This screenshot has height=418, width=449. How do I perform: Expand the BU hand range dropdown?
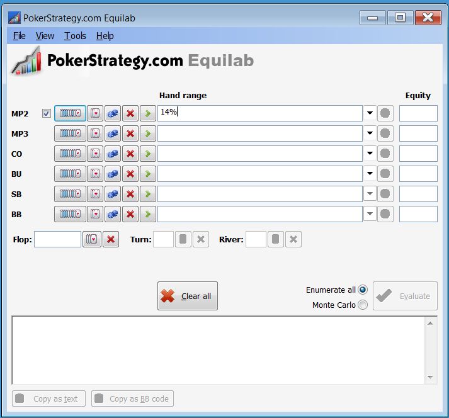(370, 174)
